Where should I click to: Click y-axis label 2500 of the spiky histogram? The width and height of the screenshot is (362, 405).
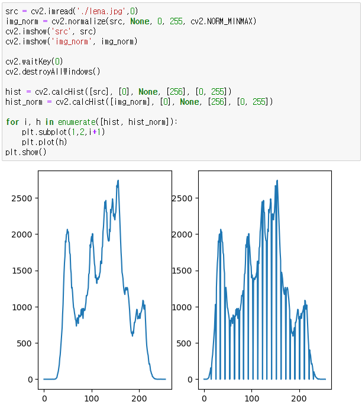(x=182, y=198)
